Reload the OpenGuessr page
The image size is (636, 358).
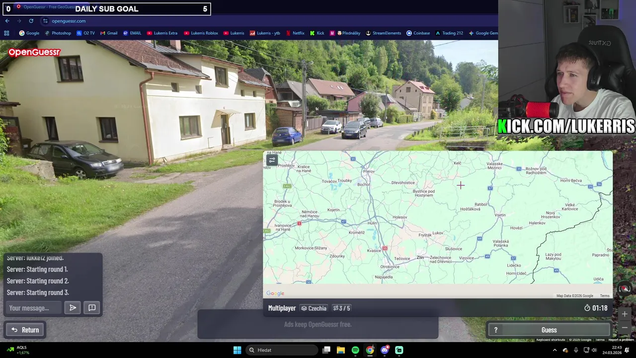tap(31, 21)
